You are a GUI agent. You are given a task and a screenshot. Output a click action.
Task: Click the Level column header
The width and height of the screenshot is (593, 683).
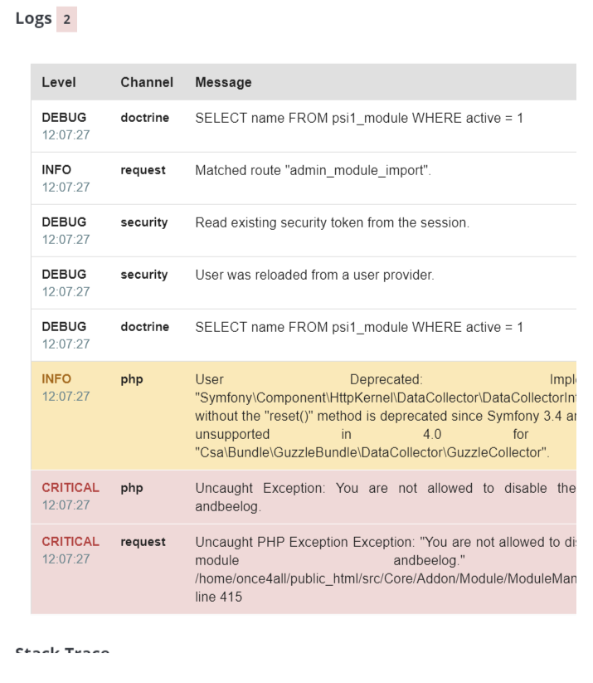(x=59, y=82)
